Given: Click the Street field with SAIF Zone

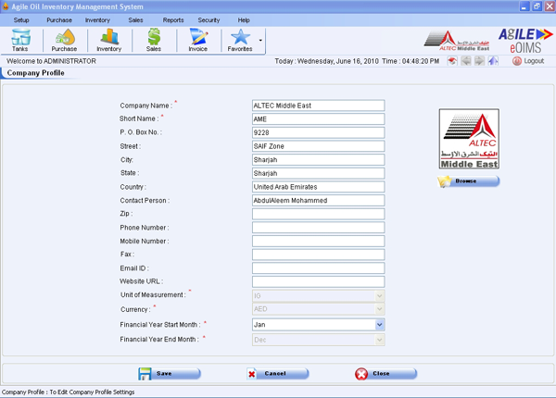Looking at the screenshot, I should pos(318,146).
